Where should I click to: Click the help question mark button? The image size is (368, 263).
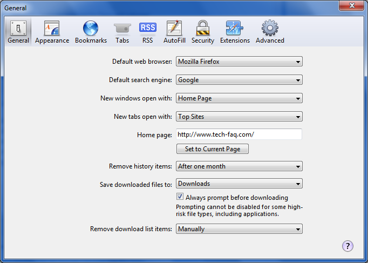click(347, 246)
